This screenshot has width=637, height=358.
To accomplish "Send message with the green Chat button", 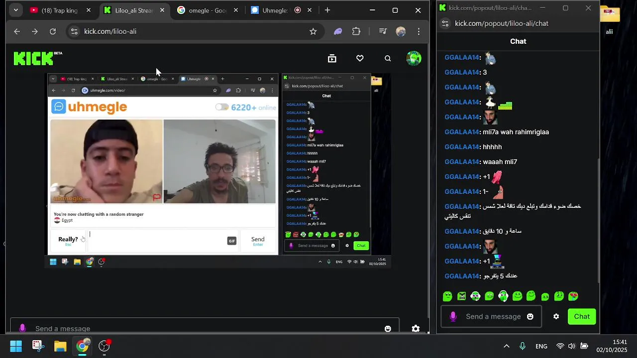I will 582,316.
